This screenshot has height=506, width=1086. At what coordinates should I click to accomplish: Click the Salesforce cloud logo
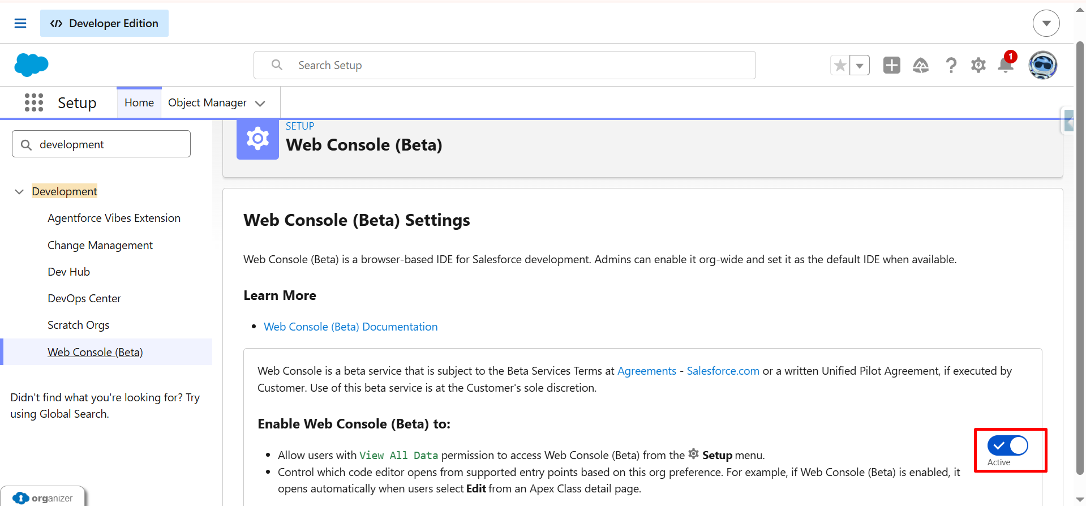(31, 65)
